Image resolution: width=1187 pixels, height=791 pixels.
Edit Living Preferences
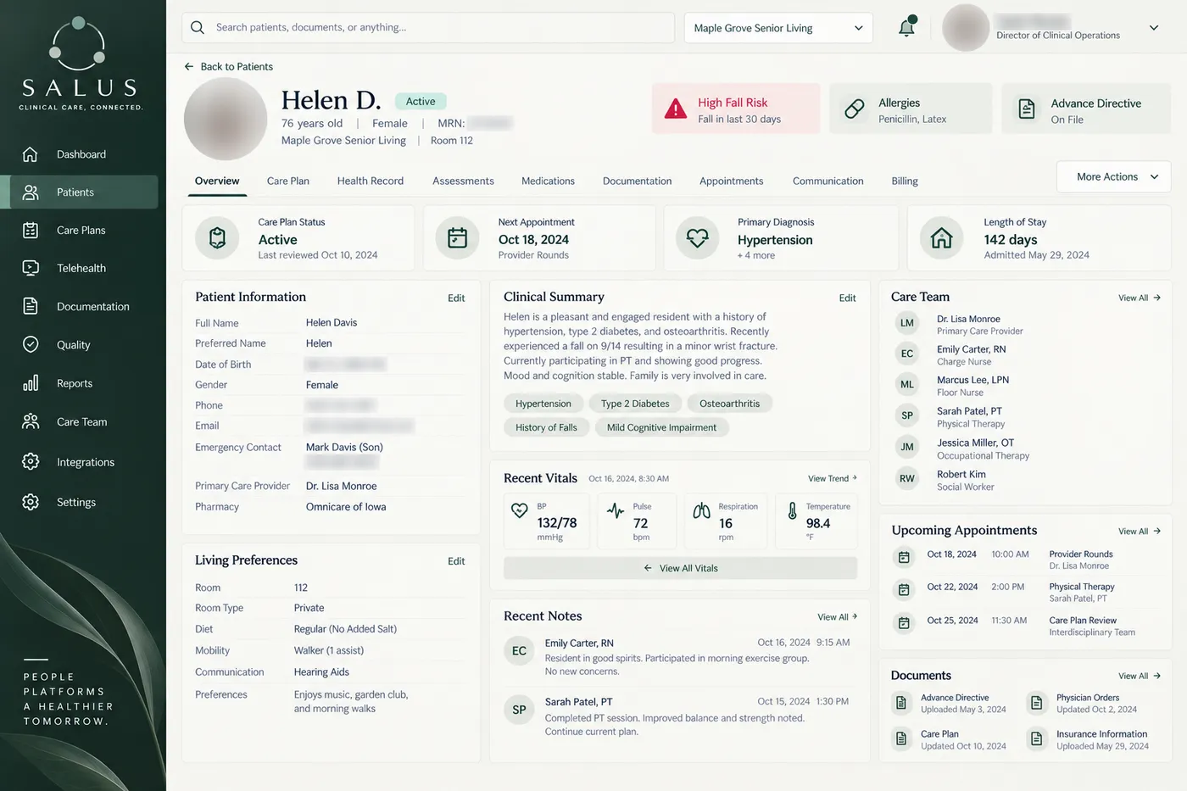456,561
